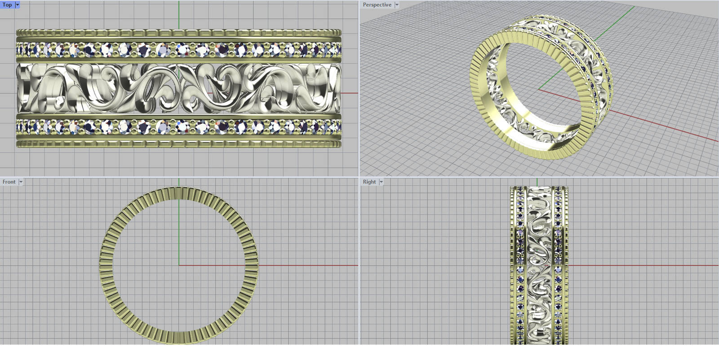Activate the Perspective viewport title
The image size is (719, 346).
coord(377,5)
